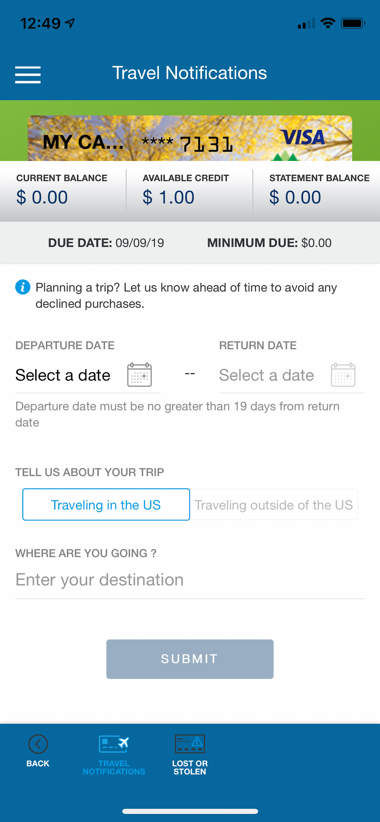Screen dimensions: 380x822
Task: Open the Lost or Stolen card icon
Action: (x=190, y=744)
